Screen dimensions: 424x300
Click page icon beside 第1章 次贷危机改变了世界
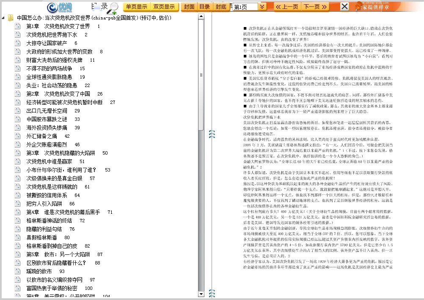click(x=18, y=26)
